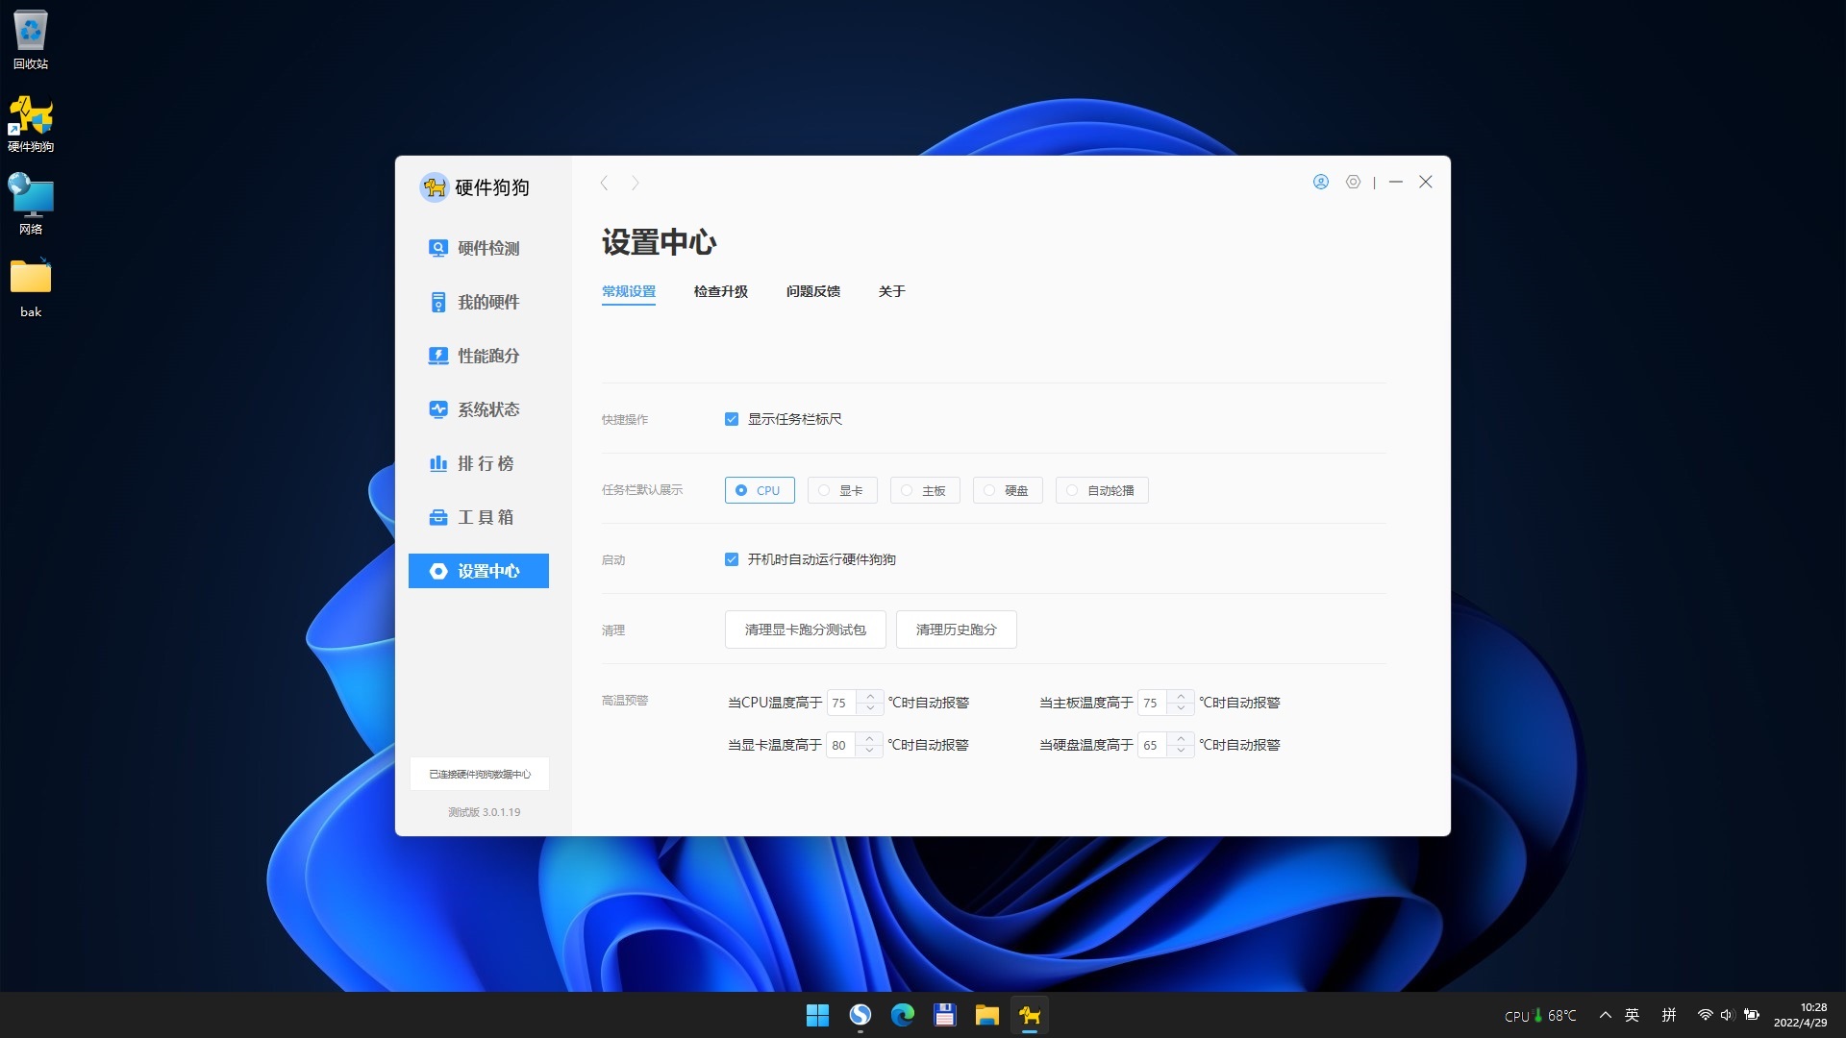The width and height of the screenshot is (1846, 1038).
Task: View 系统状态 system status
Action: coord(486,408)
